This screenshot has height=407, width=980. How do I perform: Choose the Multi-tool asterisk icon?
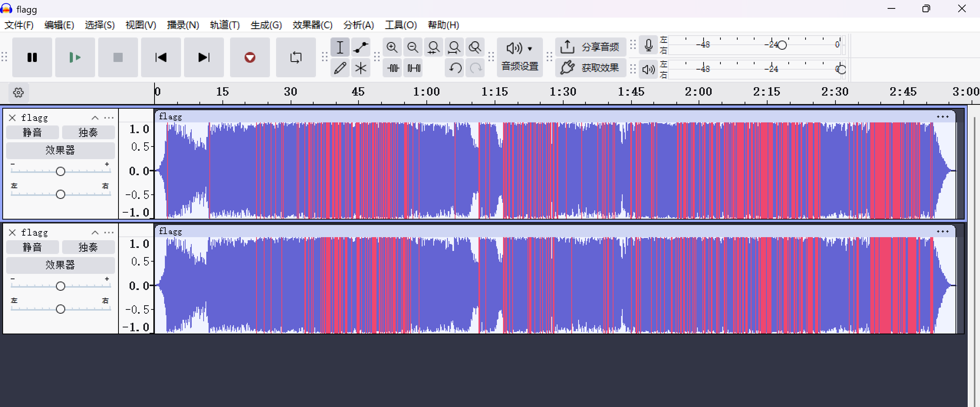pos(360,68)
